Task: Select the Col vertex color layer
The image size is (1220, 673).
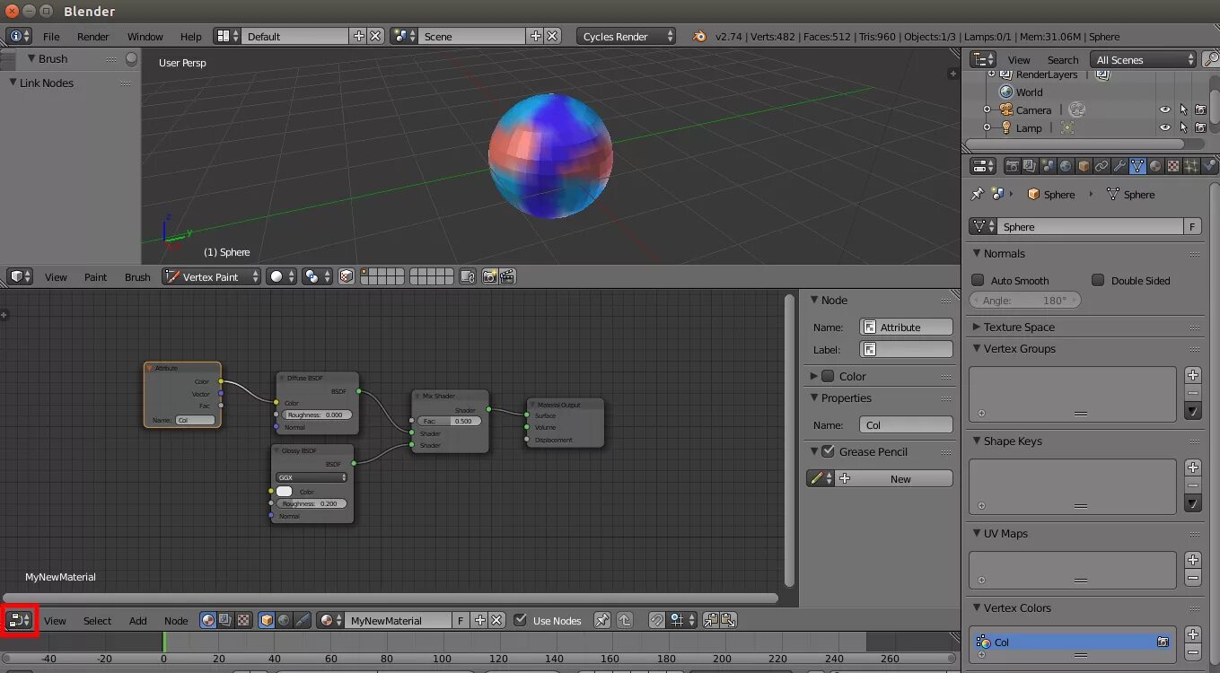Action: 1073,642
